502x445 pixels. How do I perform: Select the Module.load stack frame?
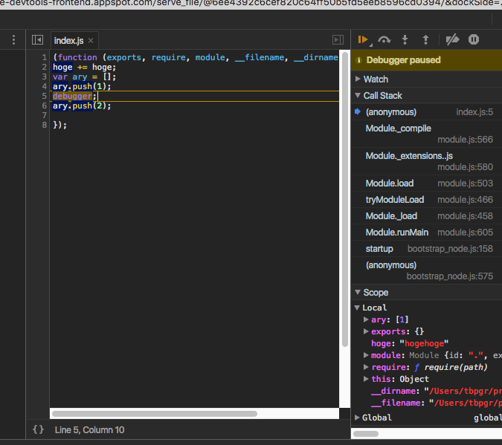(426, 183)
